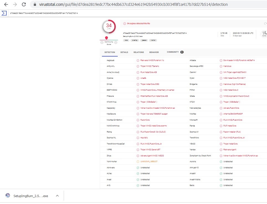Image resolution: width=267 pixels, height=204 pixels.
Task: Click the detection icon next to Microsoft result
Action: pos(221,120)
